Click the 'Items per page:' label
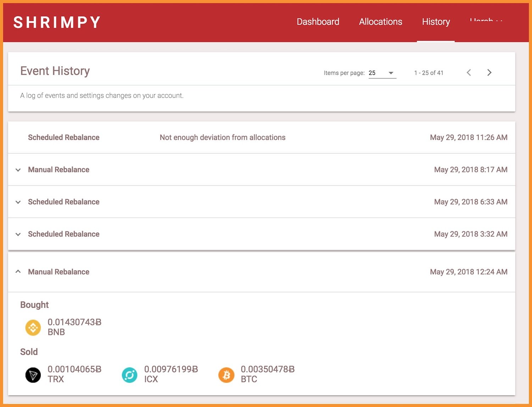This screenshot has width=532, height=407. [x=344, y=73]
